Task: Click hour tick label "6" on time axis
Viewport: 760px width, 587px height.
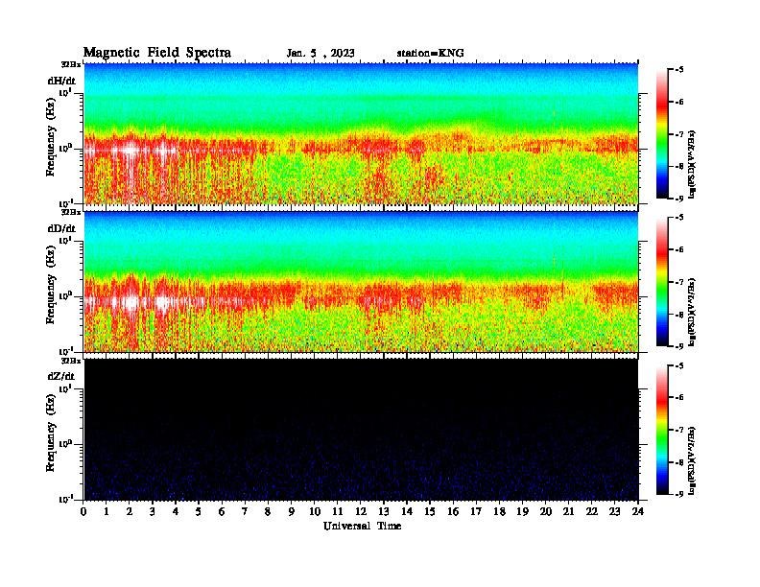Action: 222,511
